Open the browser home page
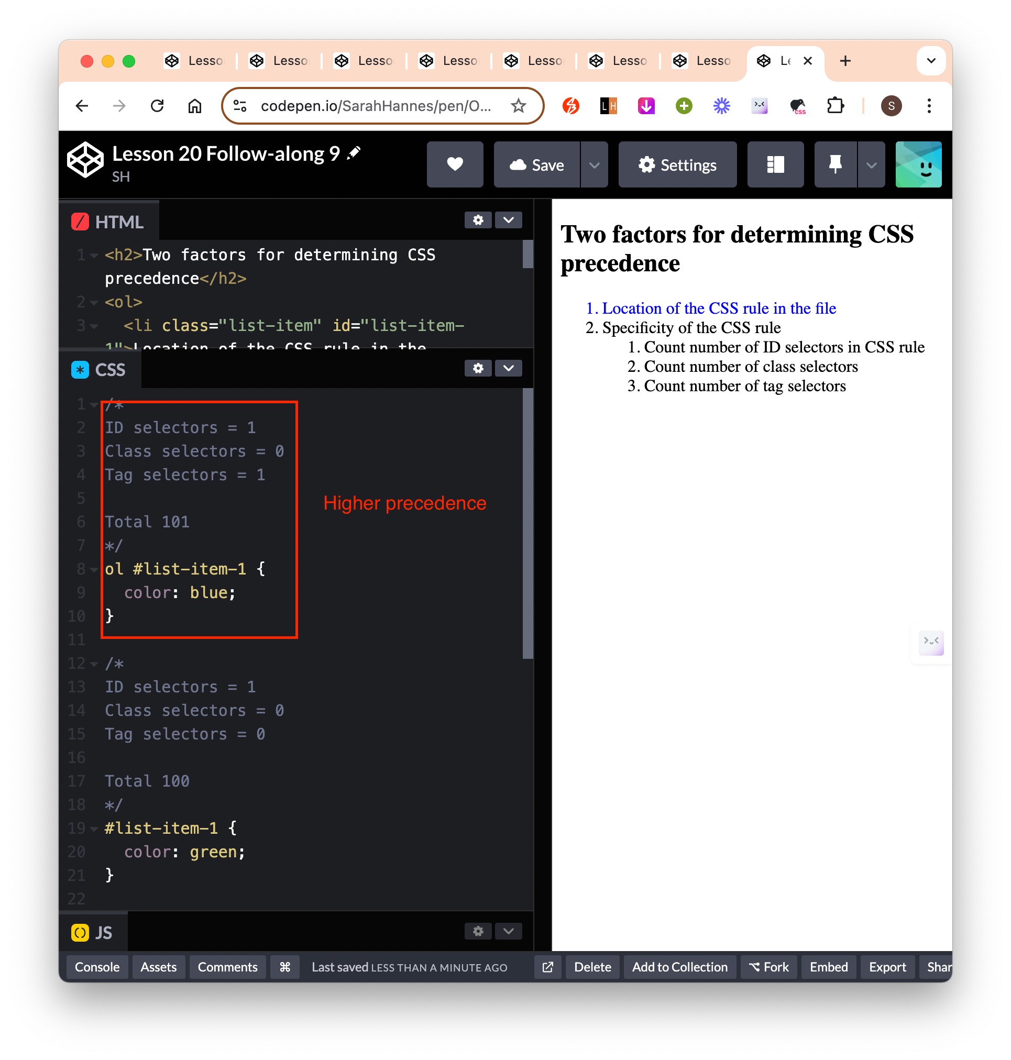This screenshot has height=1060, width=1011. click(x=194, y=106)
